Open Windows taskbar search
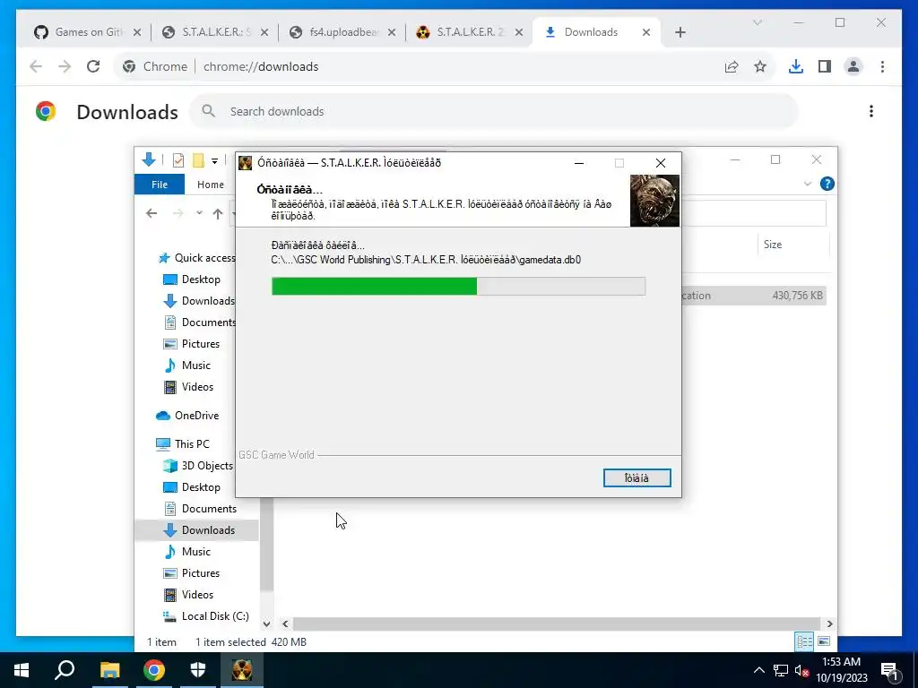The height and width of the screenshot is (688, 918). click(x=65, y=670)
